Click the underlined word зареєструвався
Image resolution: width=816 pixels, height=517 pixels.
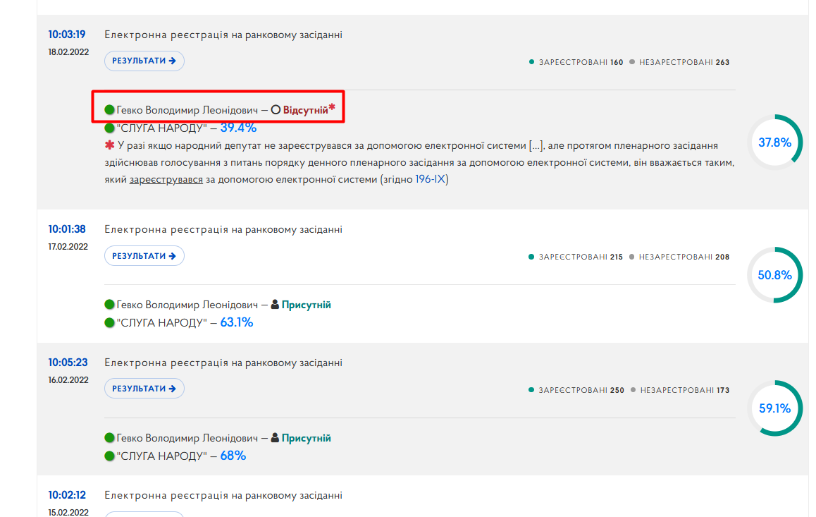(x=166, y=179)
